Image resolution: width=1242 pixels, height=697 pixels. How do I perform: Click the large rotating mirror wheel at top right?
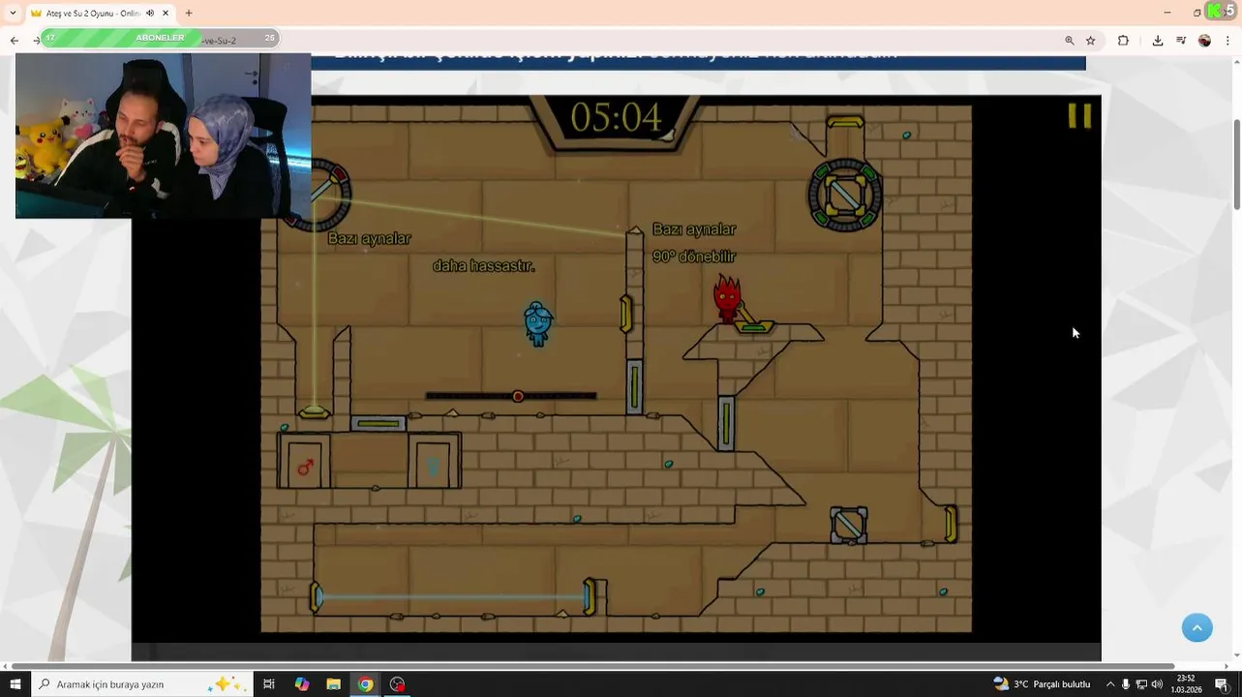pos(845,195)
